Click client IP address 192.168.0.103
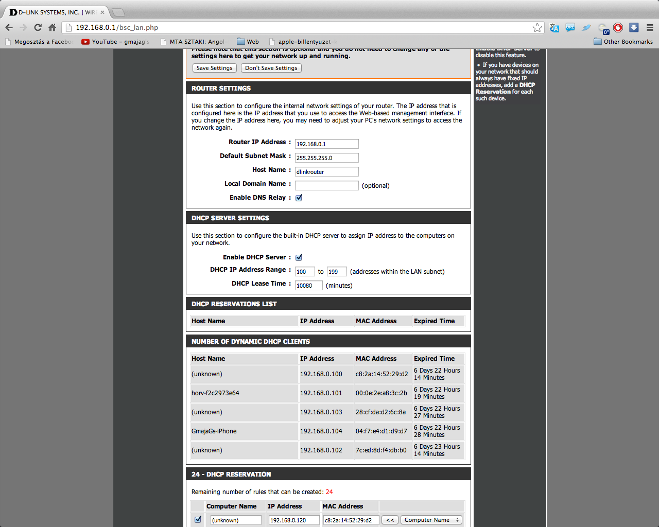The image size is (659, 527). click(x=321, y=412)
